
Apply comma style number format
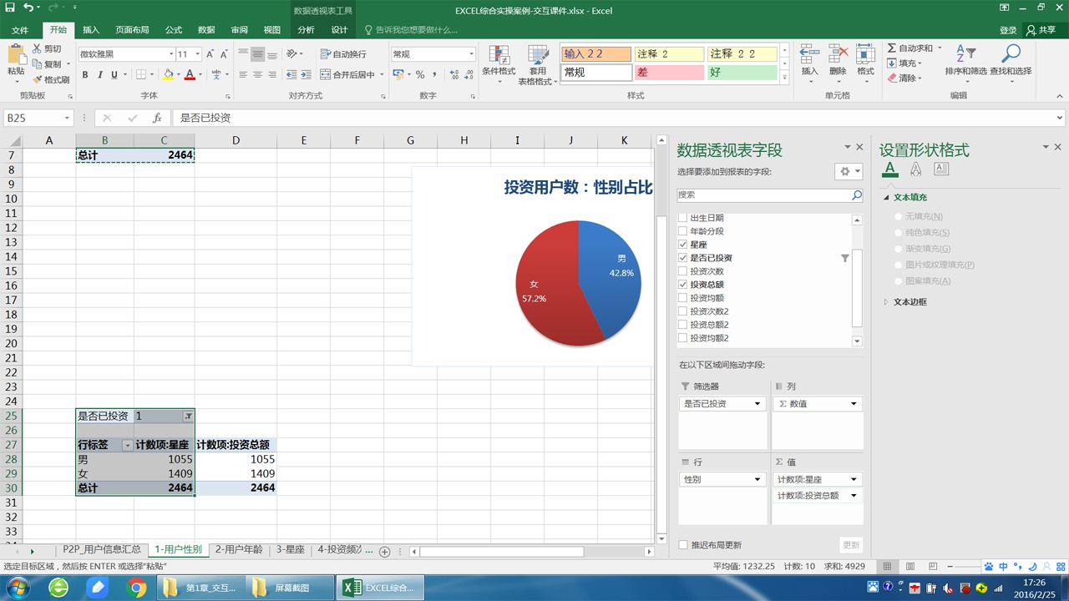tap(433, 74)
